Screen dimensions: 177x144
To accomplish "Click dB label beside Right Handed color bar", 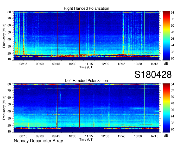I will click(x=166, y=64).
